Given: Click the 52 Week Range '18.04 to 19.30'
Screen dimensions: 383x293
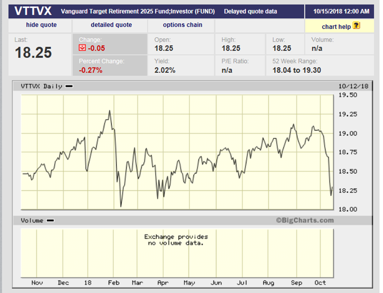Looking at the screenshot, I should pyautogui.click(x=296, y=70).
